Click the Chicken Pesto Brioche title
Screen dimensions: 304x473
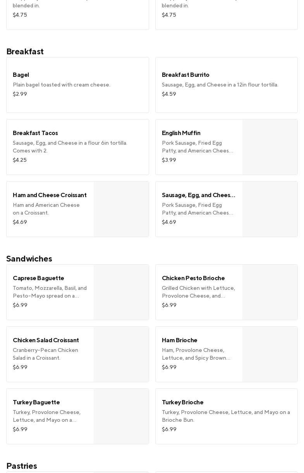point(193,278)
